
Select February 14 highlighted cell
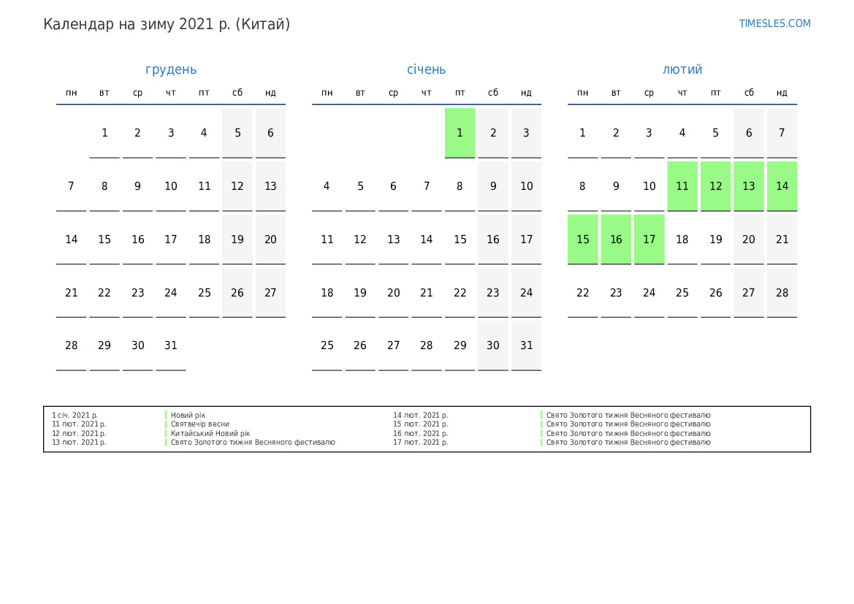coord(782,186)
